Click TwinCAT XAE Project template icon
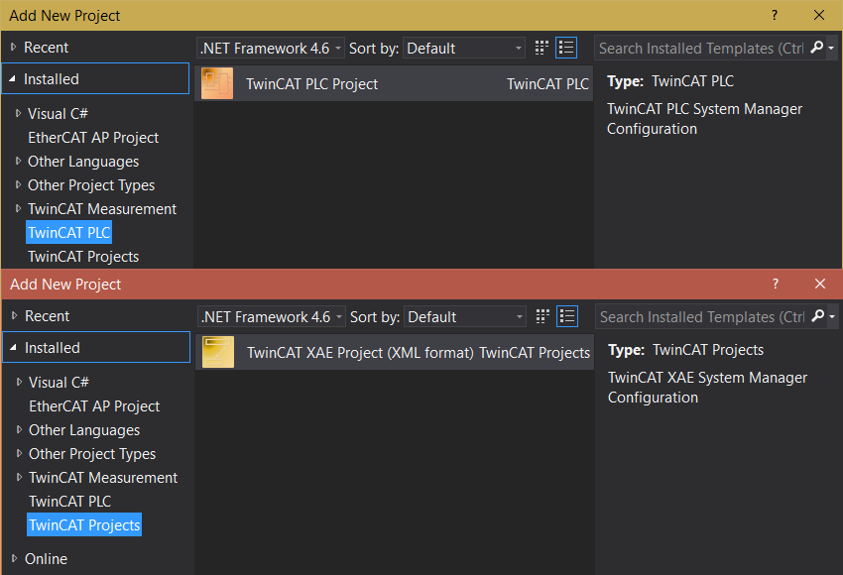Viewport: 843px width, 575px height. pos(217,353)
